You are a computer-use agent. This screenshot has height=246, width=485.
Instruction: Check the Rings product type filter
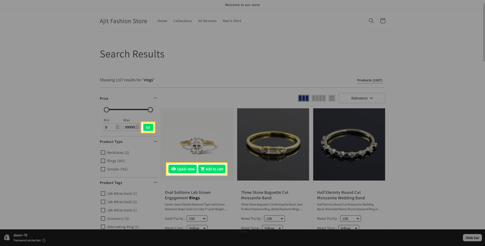tap(103, 161)
